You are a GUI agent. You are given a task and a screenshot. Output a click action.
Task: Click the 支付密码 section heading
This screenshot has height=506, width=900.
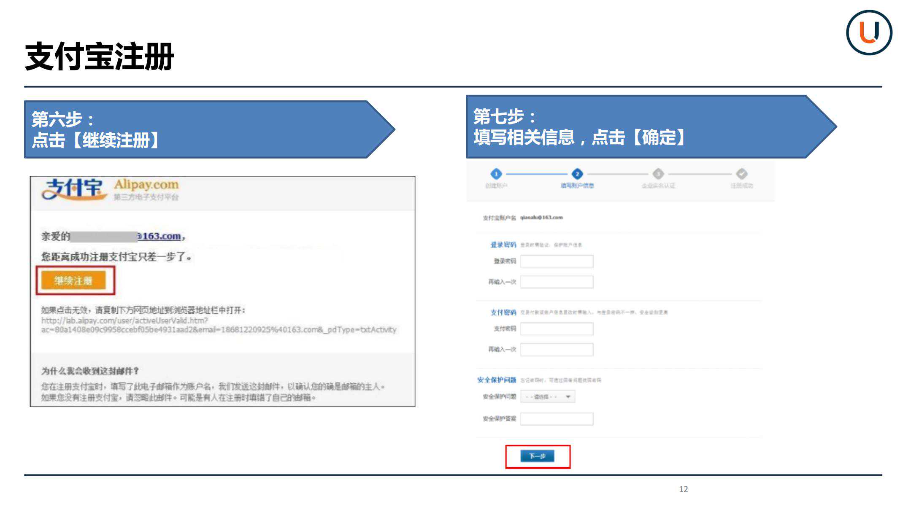(x=503, y=312)
